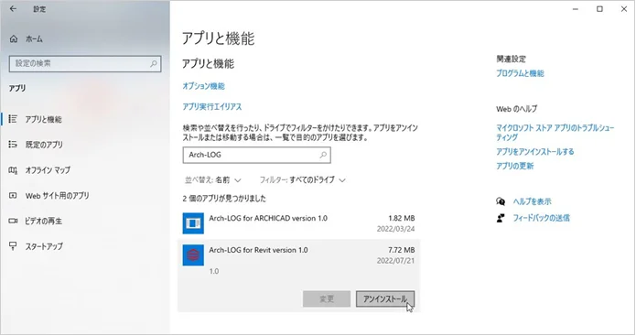
Task: Open the 並べ替え: 名前 sort dropdown
Action: (x=212, y=179)
